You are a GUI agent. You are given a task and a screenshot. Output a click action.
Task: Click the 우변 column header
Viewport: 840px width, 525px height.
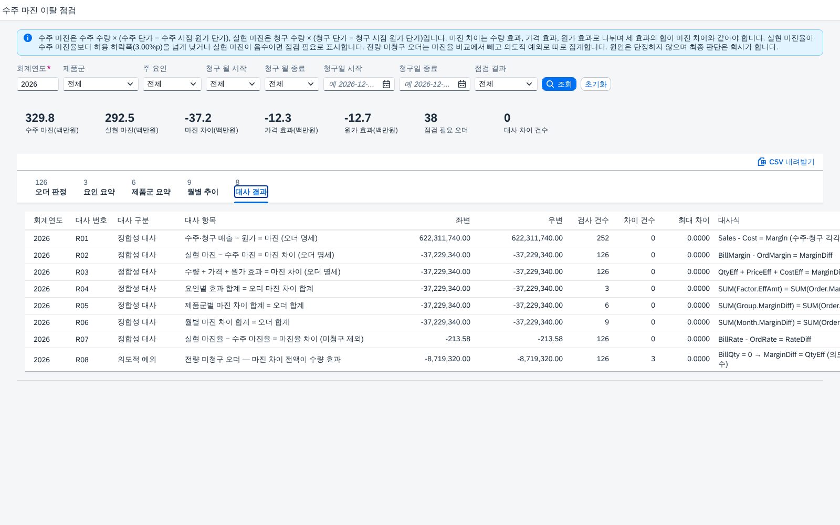click(555, 220)
